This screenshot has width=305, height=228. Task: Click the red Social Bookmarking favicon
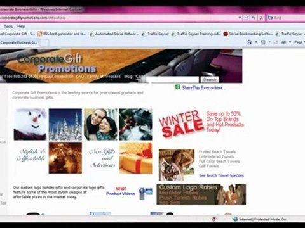tap(226, 34)
